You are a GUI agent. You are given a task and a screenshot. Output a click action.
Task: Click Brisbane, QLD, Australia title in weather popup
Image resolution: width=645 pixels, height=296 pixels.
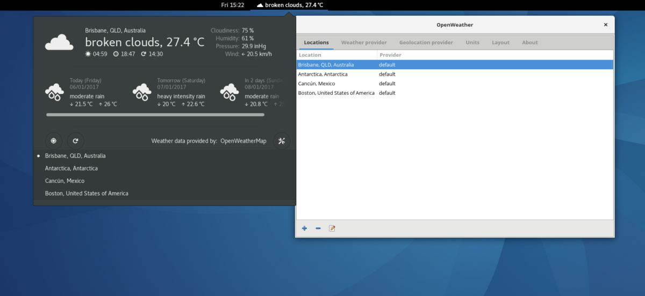click(115, 31)
